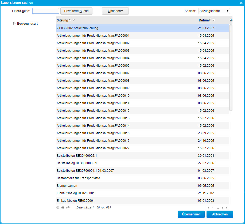
Task: Expand the Bewegungsart tree node
Action: (x=14, y=24)
